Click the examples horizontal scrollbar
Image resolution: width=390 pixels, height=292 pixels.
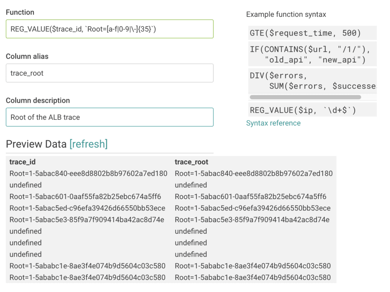click(305, 97)
